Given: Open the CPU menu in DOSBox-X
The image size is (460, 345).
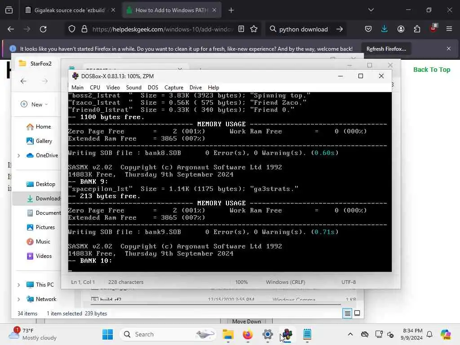Looking at the screenshot, I should 95,88.
